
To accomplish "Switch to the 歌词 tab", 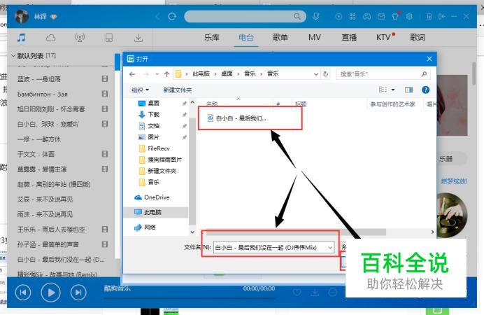I will coord(418,38).
